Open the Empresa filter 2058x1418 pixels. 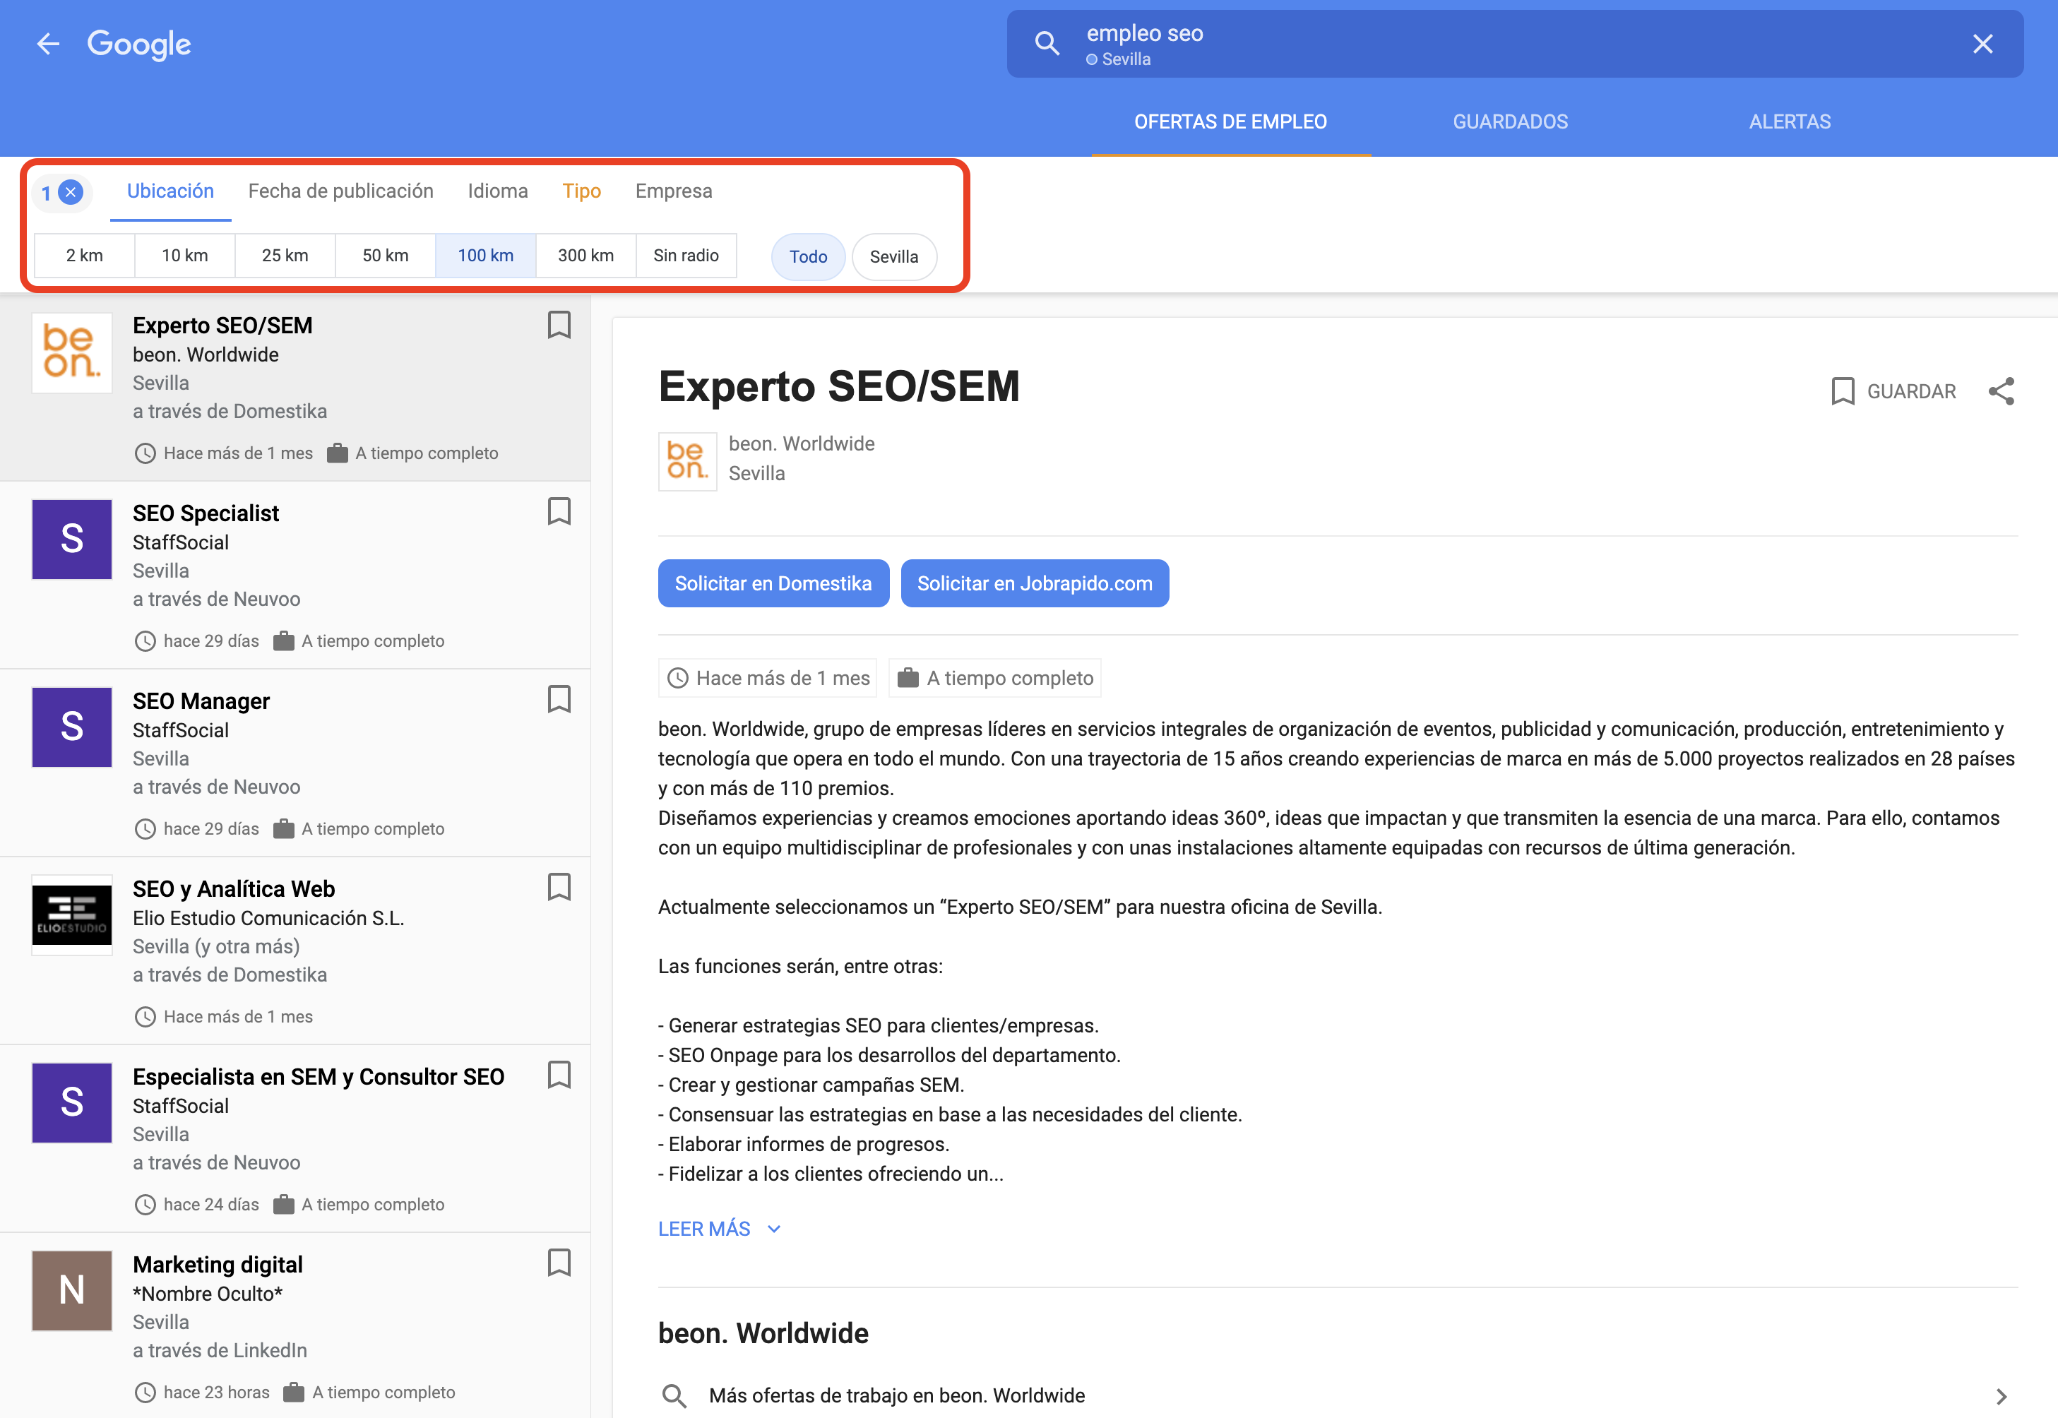[674, 191]
